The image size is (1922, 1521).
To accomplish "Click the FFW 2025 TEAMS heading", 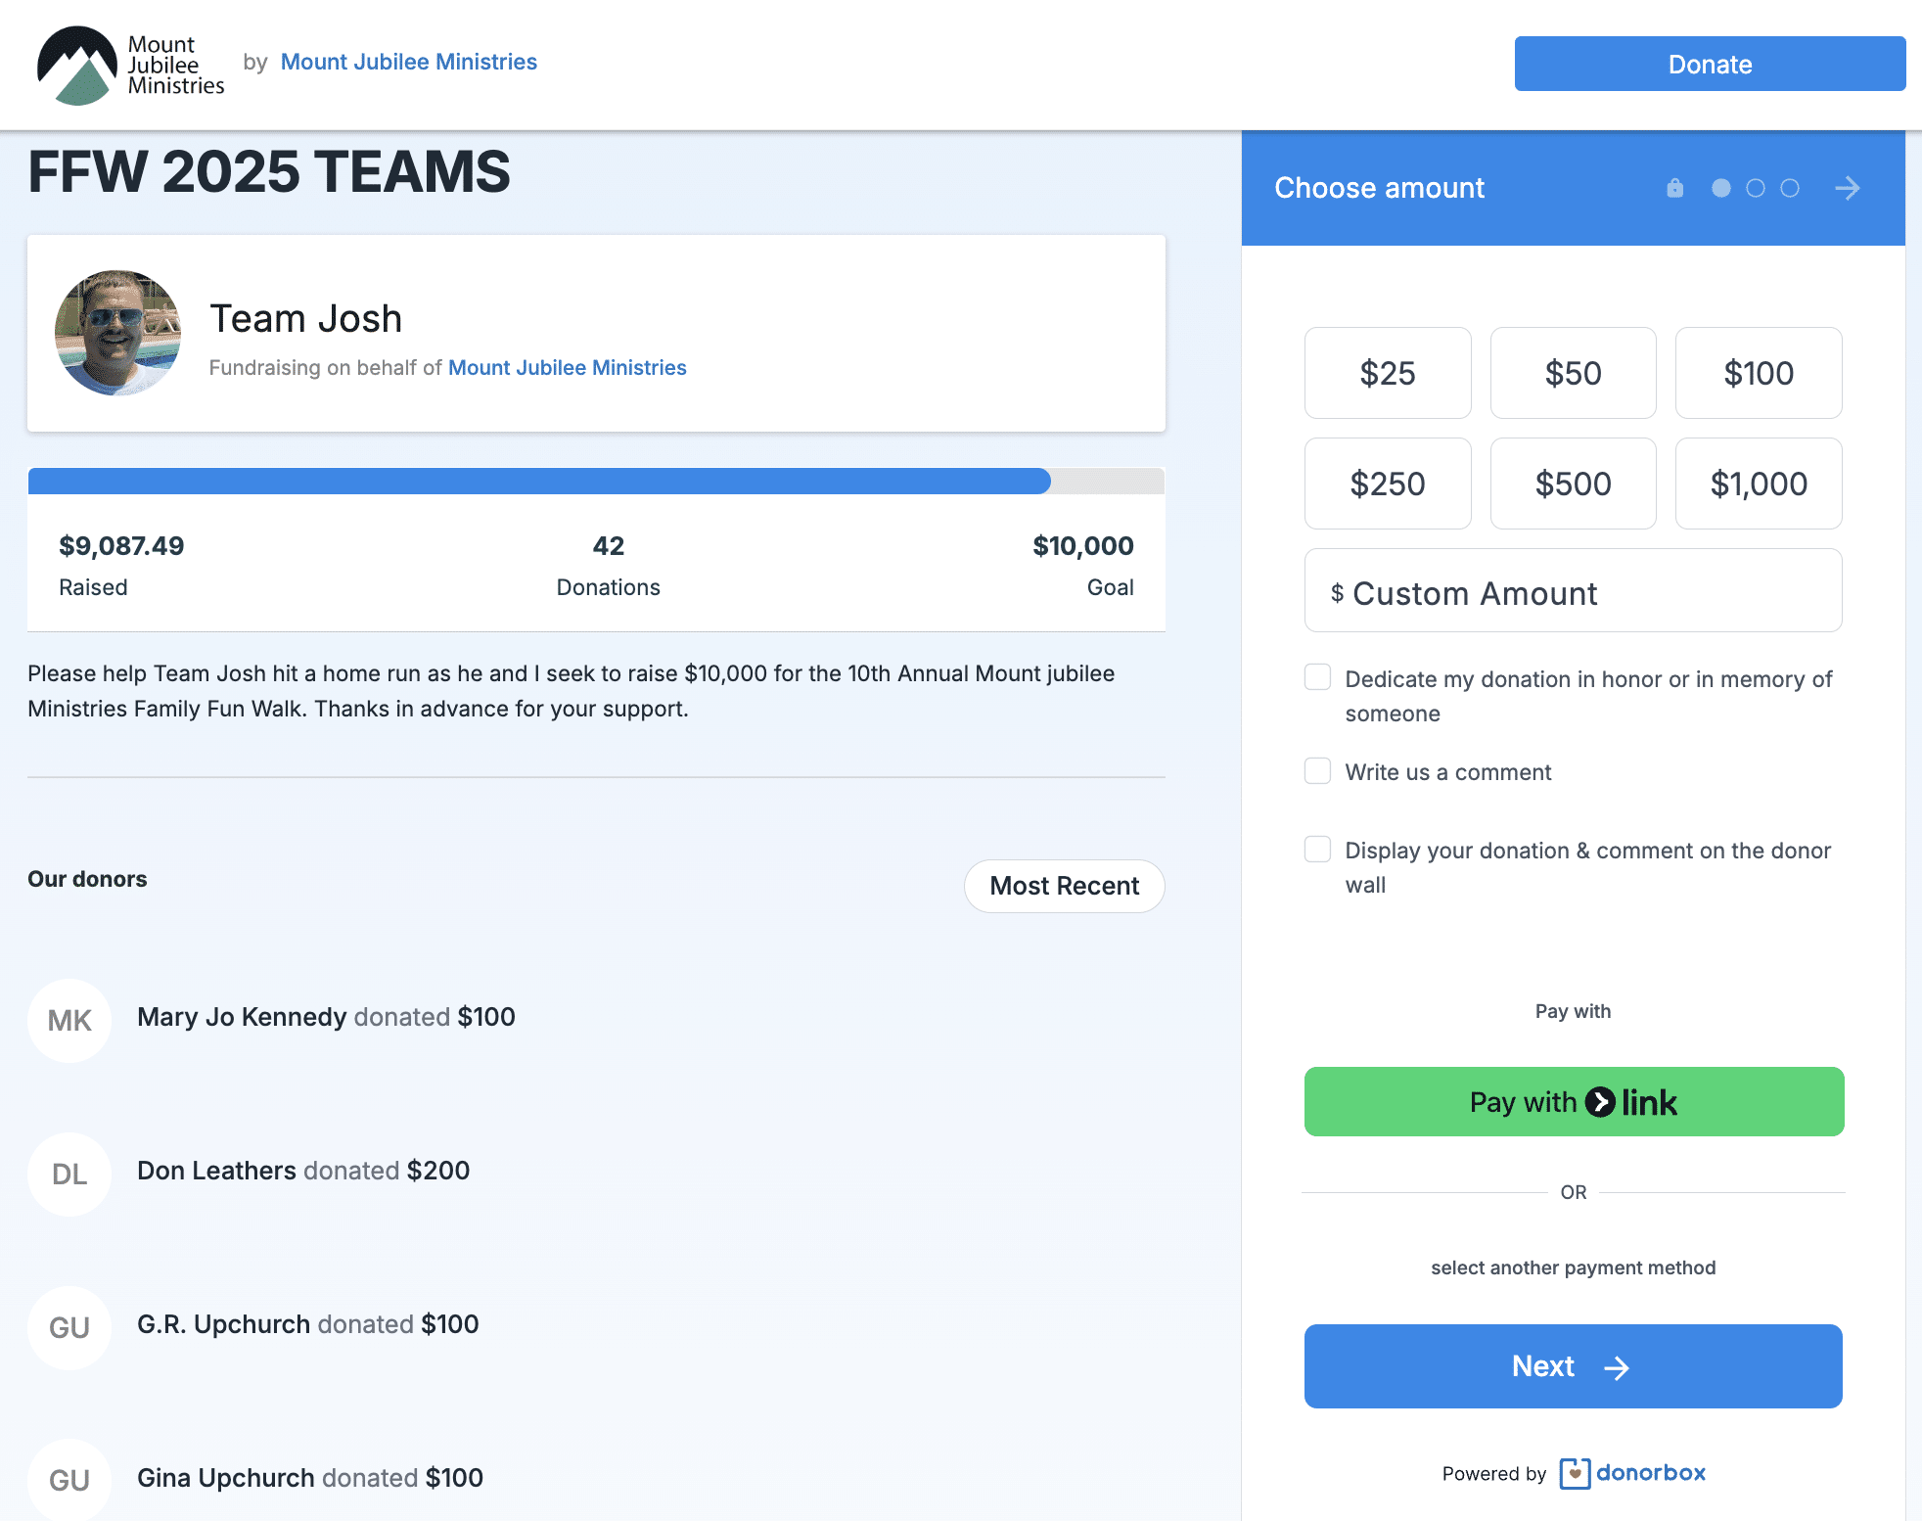I will click(x=269, y=172).
